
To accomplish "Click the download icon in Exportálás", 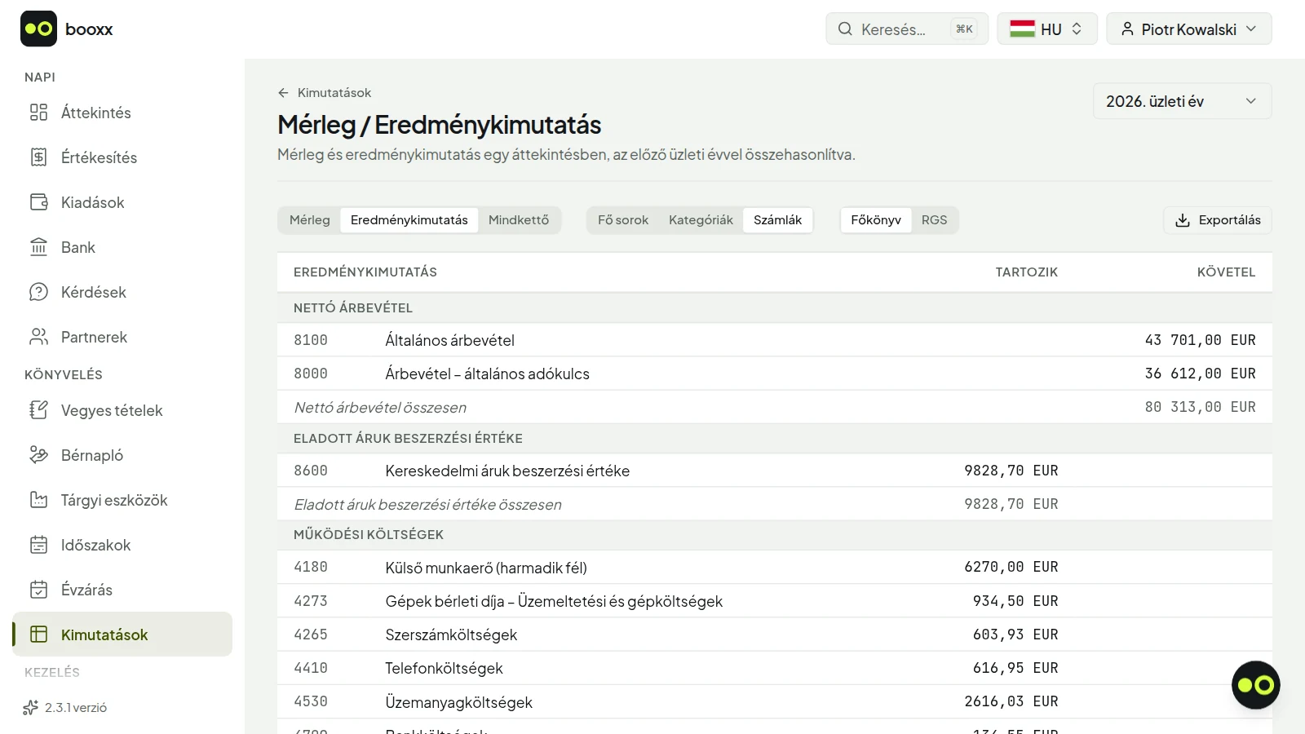I will pos(1183,220).
